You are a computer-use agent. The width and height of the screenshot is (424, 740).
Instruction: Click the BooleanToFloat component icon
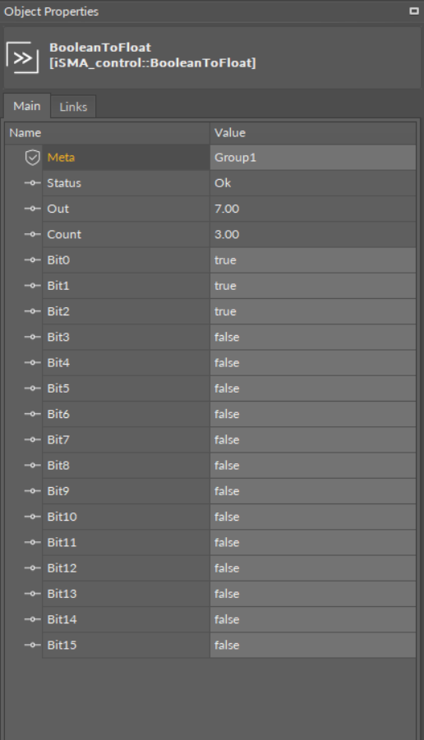(x=22, y=57)
